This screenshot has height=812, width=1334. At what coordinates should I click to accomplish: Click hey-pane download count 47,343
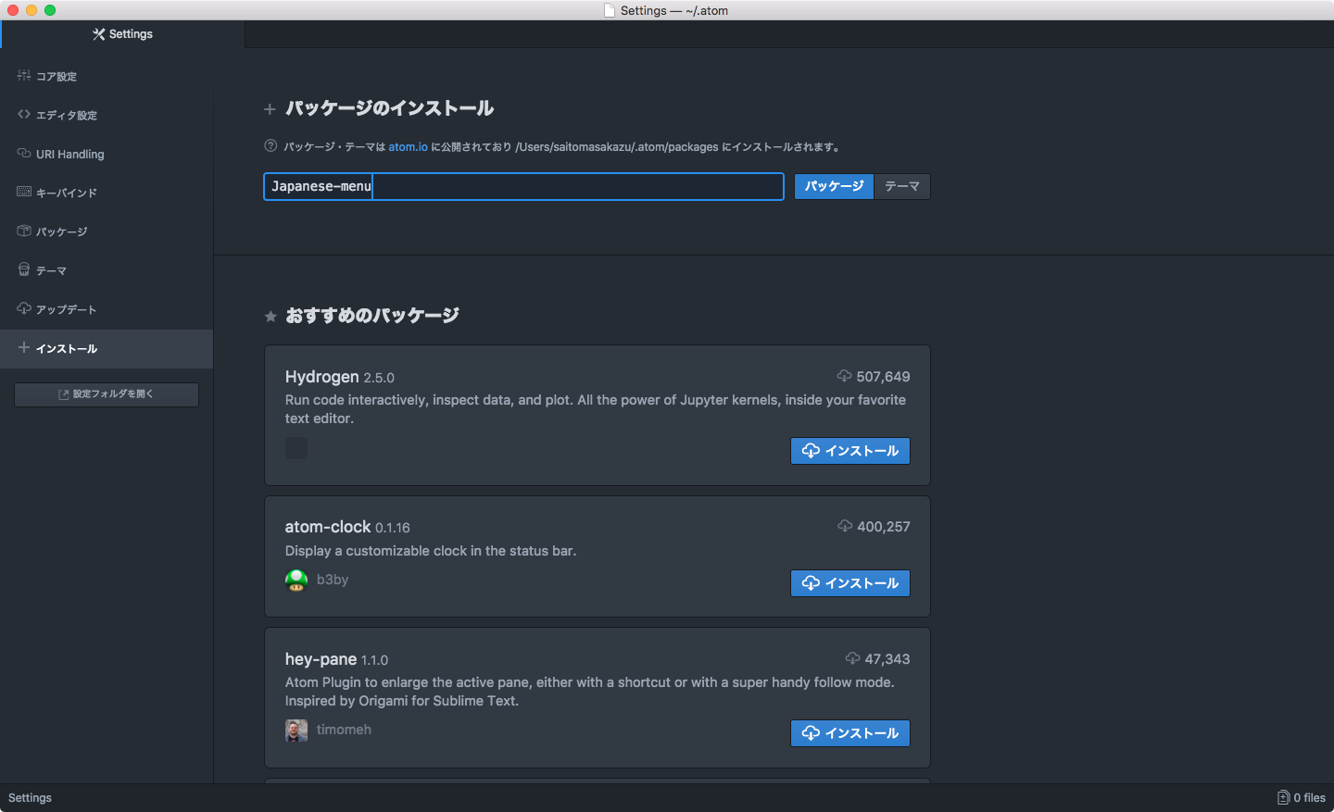(887, 659)
